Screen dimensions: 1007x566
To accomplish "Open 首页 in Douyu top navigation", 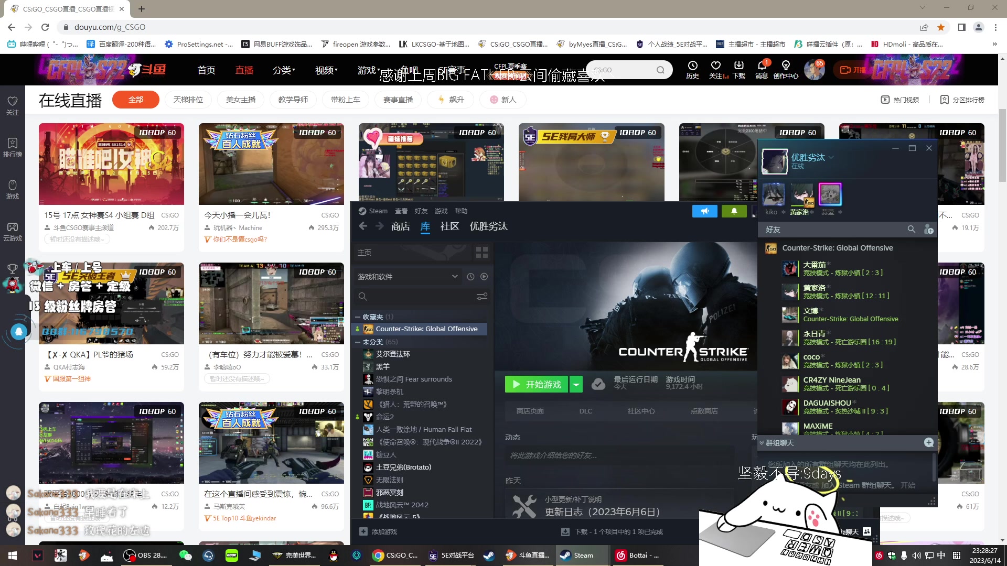I will (x=206, y=70).
